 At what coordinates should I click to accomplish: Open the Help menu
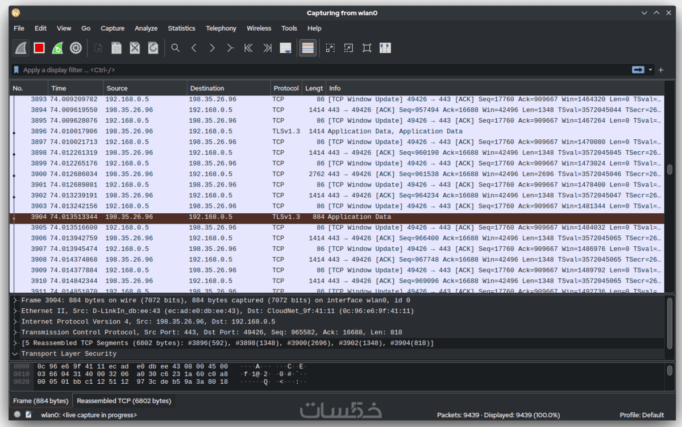(314, 28)
